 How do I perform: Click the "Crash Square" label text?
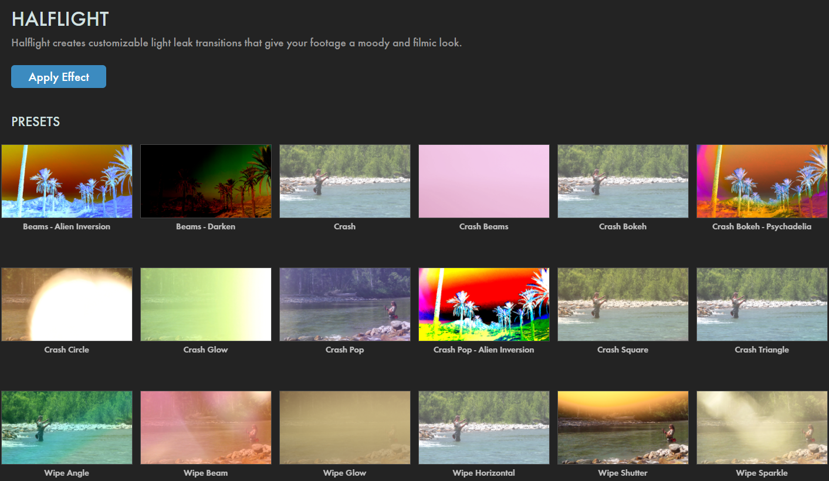pyautogui.click(x=623, y=350)
